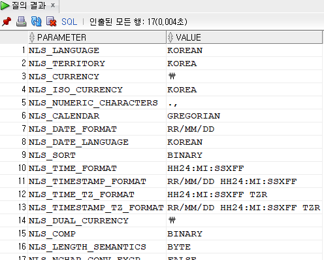Print the query result with printer icon
The width and height of the screenshot is (324, 260).
tap(22, 22)
